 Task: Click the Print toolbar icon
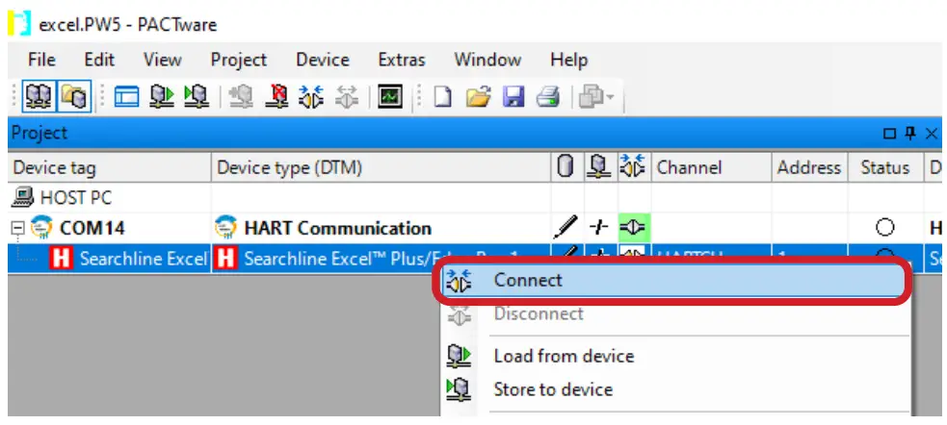coord(548,96)
